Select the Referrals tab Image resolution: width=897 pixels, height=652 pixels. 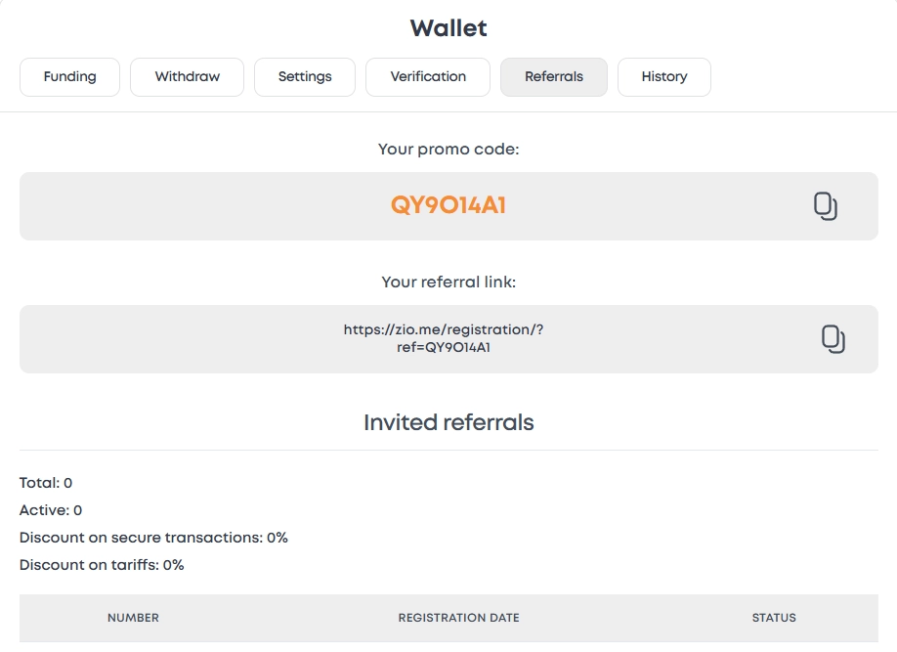pyautogui.click(x=554, y=77)
